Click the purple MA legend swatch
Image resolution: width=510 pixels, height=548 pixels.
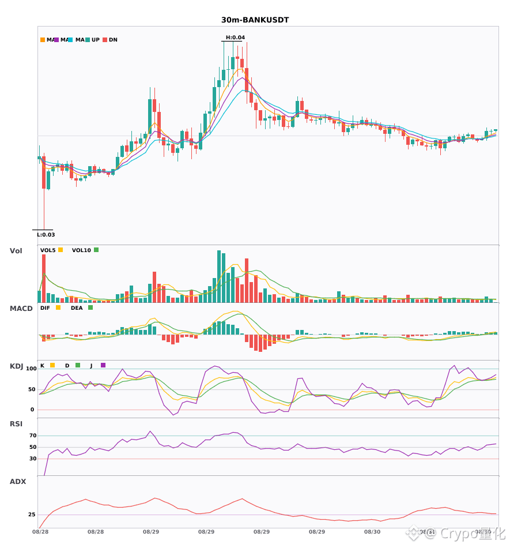[56, 40]
